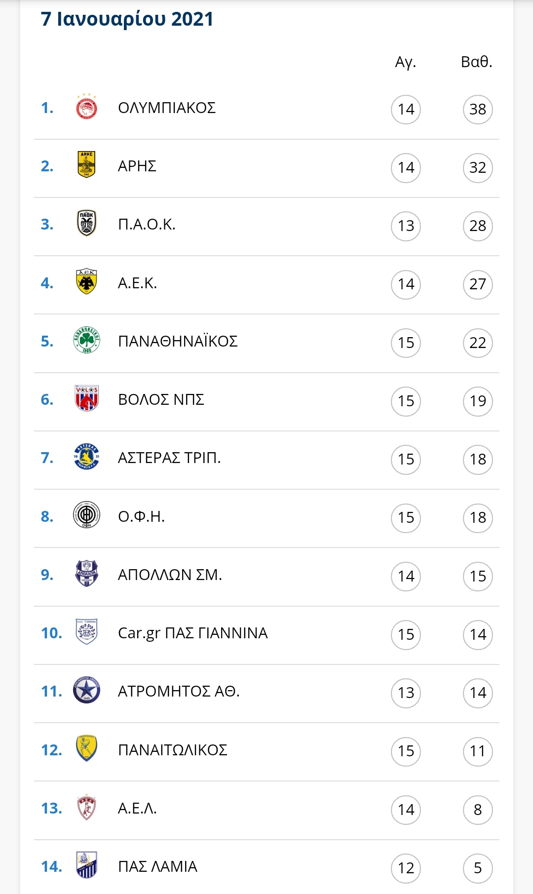Click Α.Ε.Λ. points badge showing 8
533x894 pixels.
[478, 810]
